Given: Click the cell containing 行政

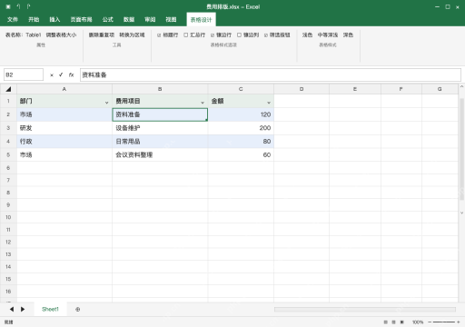Looking at the screenshot, I should point(64,142).
